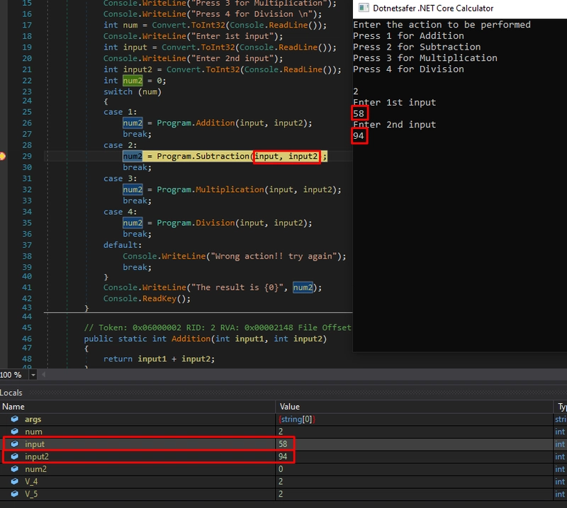
Task: Click the num2 variable icon in Locals
Action: tap(15, 469)
